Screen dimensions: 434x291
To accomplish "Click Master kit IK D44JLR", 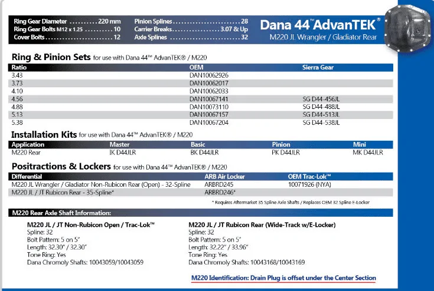I will point(123,153).
